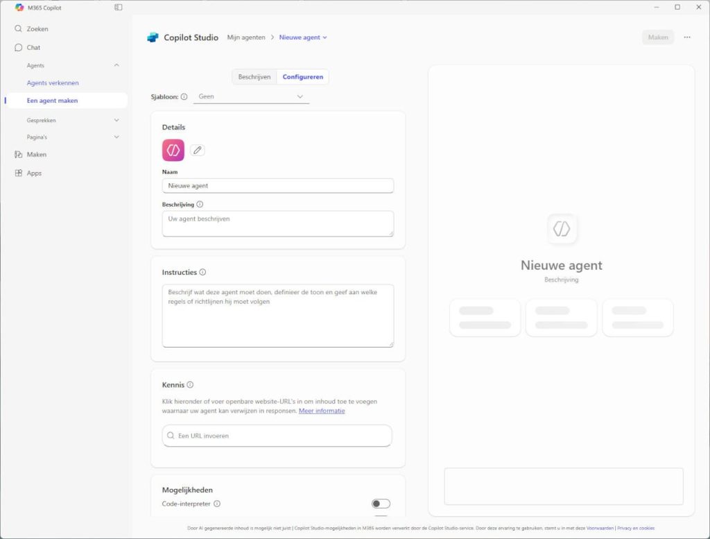Viewport: 710px width, 539px height.
Task: Click the Copilot Studio logo
Action: click(x=153, y=37)
